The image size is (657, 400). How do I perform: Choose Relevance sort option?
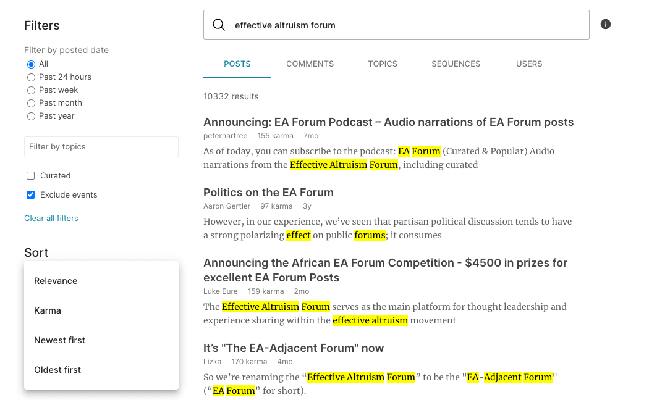(101, 281)
